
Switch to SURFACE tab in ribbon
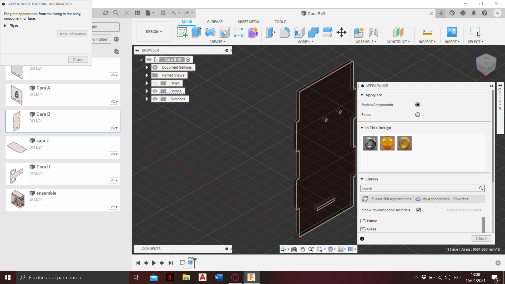coord(215,22)
